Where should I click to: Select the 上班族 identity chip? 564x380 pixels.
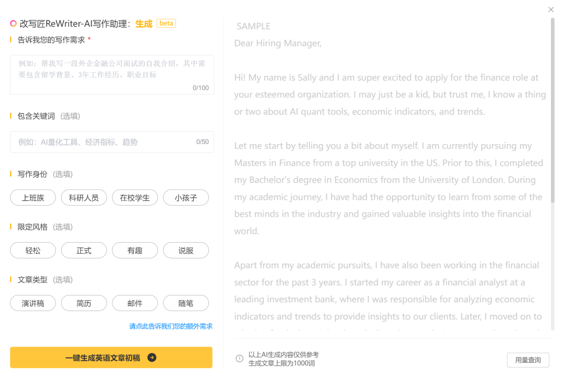33,198
